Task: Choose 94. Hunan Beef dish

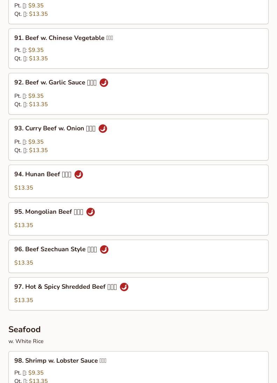Action: pos(43,175)
